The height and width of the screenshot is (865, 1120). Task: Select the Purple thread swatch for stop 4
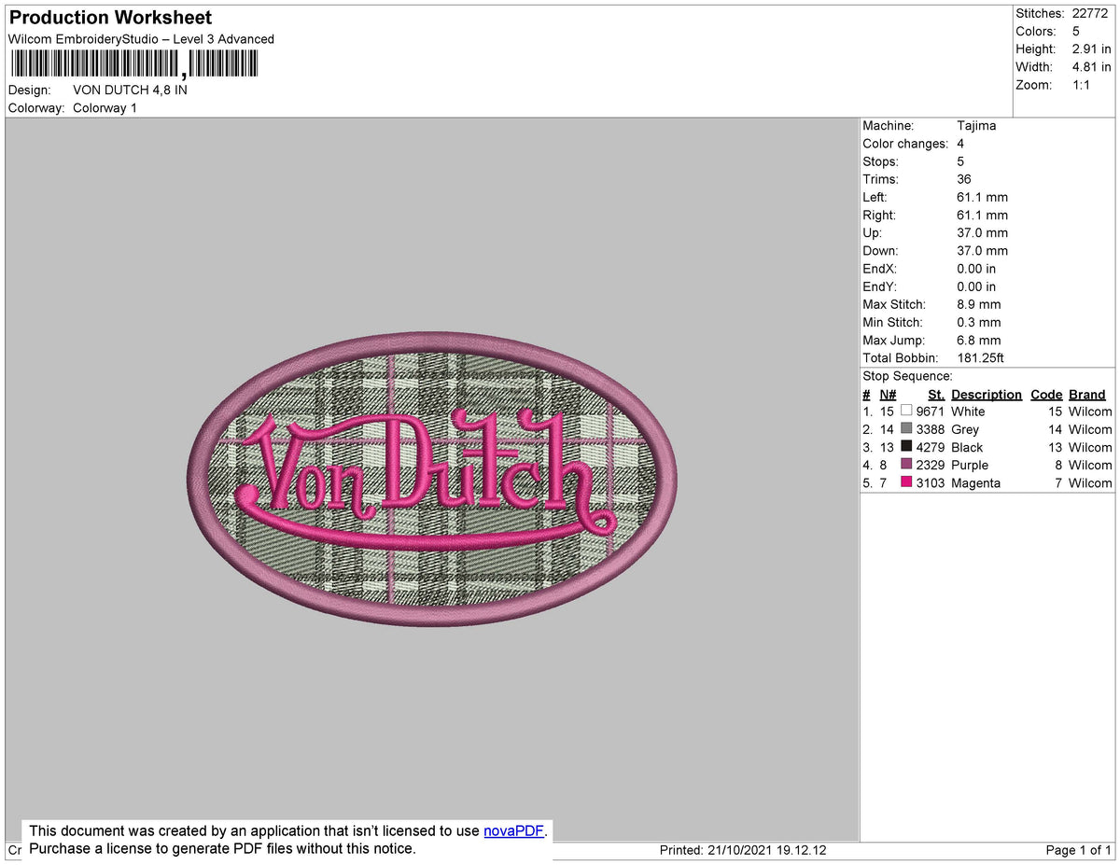[x=905, y=464]
